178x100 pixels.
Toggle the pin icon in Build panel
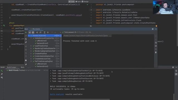coord(2,74)
